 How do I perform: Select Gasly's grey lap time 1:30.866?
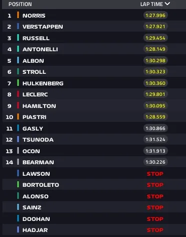(155, 129)
